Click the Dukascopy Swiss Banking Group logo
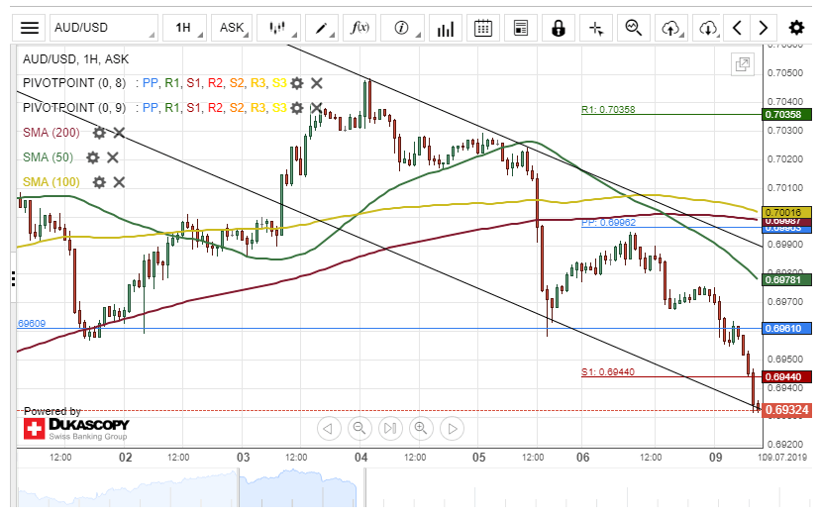This screenshot has width=819, height=517. [76, 429]
